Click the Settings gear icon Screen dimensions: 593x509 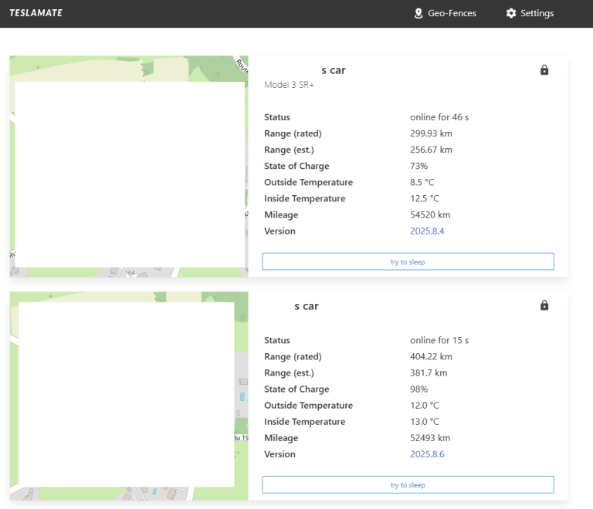coord(511,13)
